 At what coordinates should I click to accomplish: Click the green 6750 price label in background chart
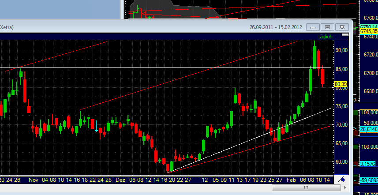coord(369,27)
